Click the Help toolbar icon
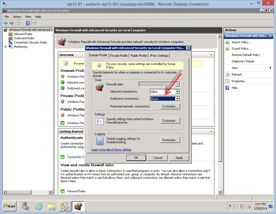Image resolution: width=276 pixels, height=214 pixels. coord(28,23)
